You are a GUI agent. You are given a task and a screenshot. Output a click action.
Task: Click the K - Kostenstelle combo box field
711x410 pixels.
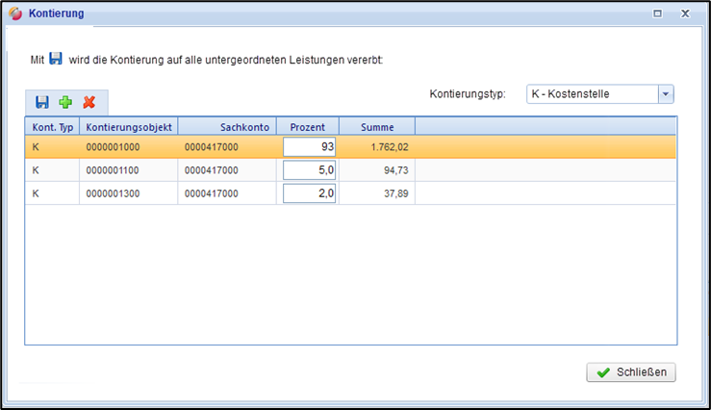[591, 93]
